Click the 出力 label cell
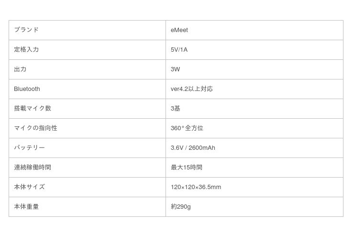The image size is (354, 236). click(20, 69)
